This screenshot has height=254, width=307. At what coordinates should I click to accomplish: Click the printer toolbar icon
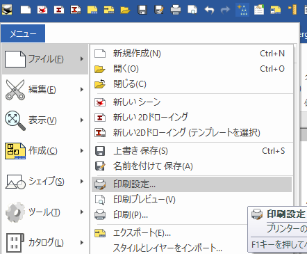(176, 10)
